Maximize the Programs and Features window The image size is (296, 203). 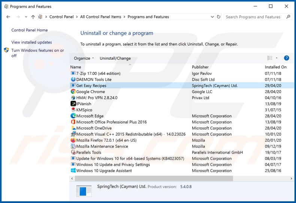[271, 6]
